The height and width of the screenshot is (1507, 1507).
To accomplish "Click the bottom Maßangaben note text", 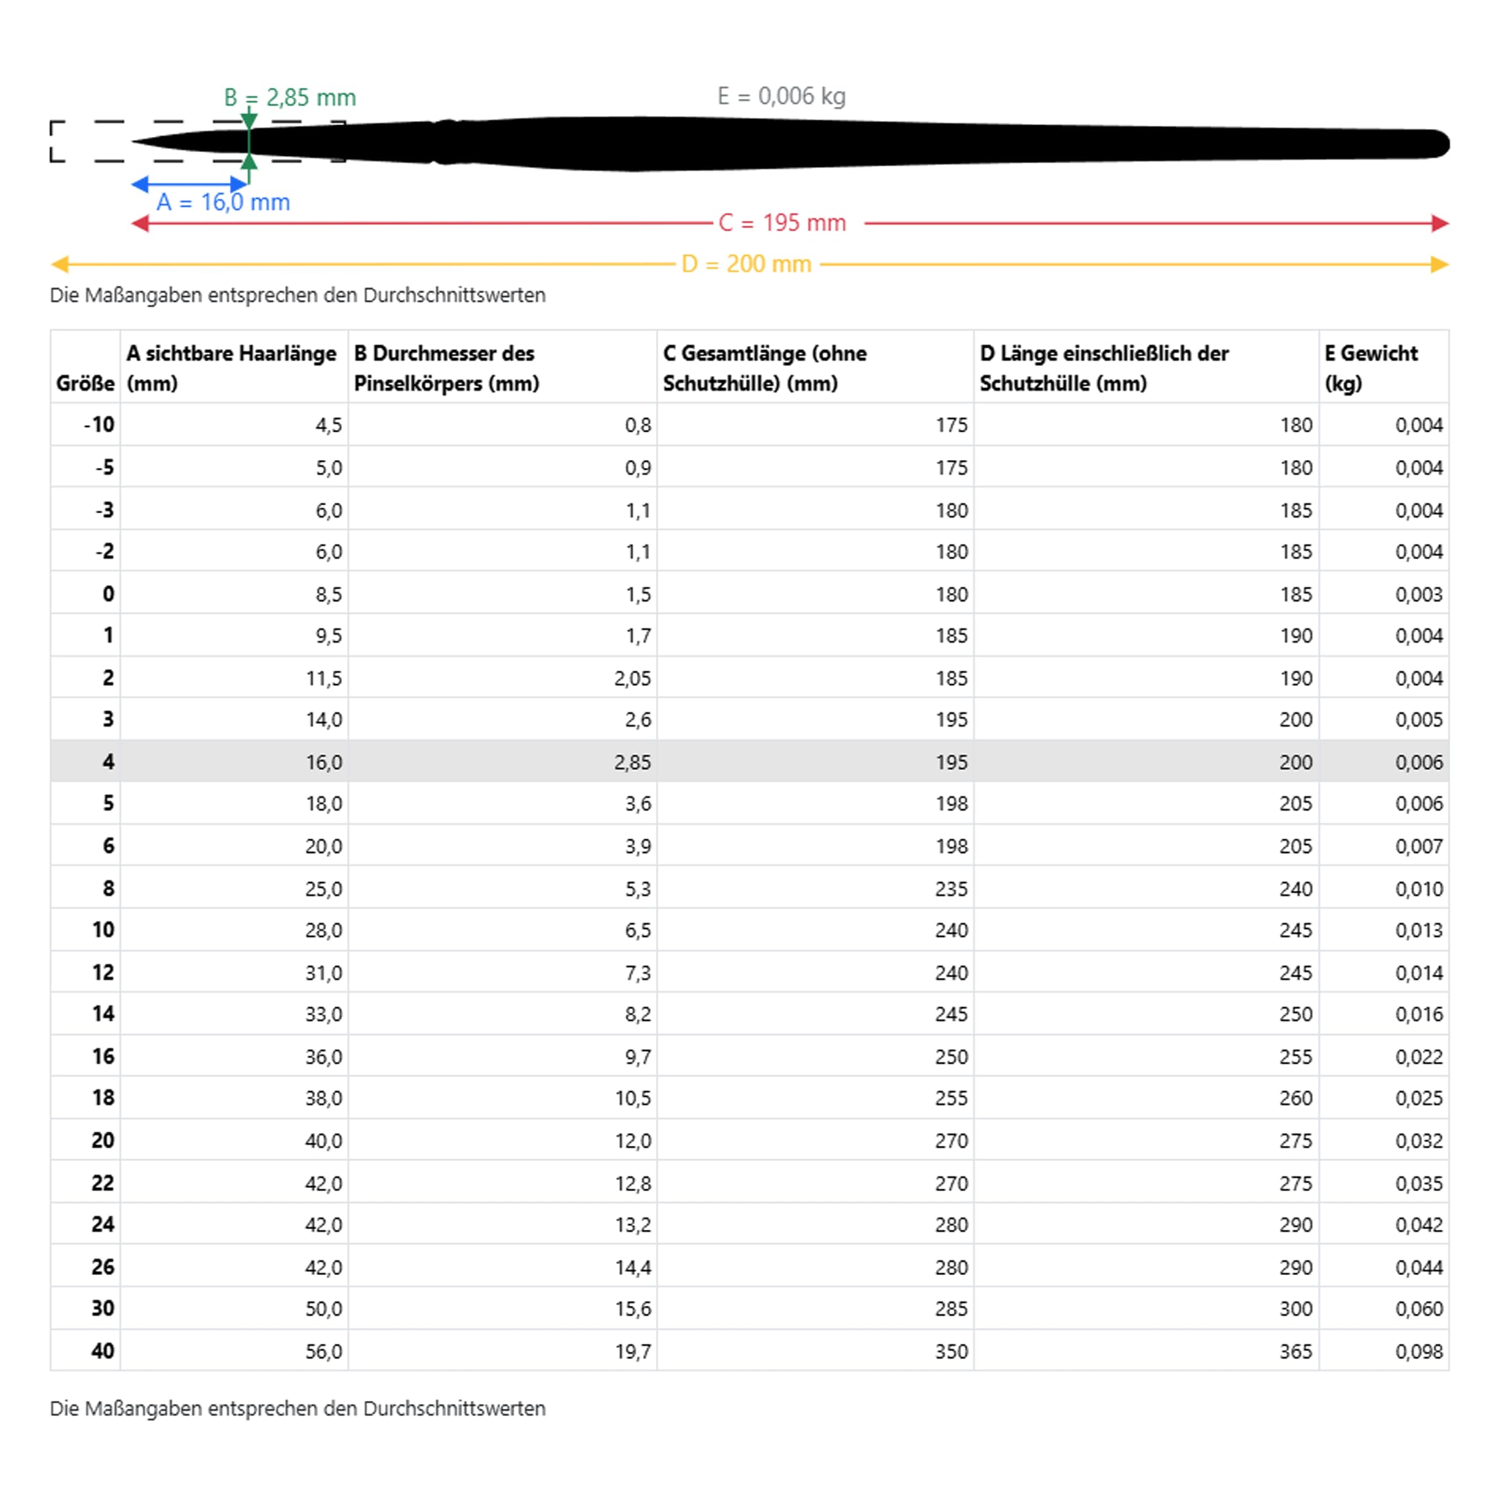I will (x=297, y=1409).
